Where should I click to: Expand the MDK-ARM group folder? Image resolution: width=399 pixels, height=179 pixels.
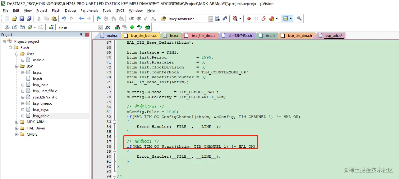coord(16,122)
